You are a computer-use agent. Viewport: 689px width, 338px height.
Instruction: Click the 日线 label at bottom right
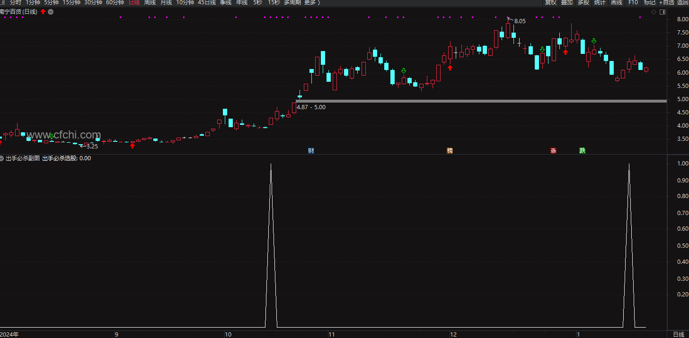click(678, 334)
